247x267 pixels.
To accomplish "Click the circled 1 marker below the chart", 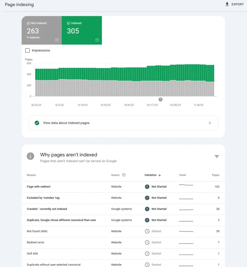I will [160, 99].
